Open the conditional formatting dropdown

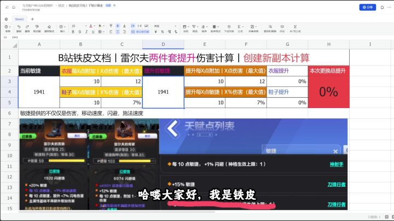pyautogui.click(x=216, y=28)
